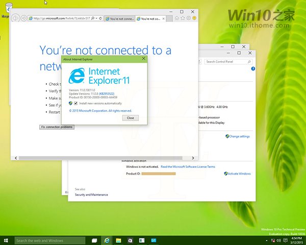The width and height of the screenshot is (306, 245).
Task: Close the active "You're not co..." tab
Action: tap(164, 19)
